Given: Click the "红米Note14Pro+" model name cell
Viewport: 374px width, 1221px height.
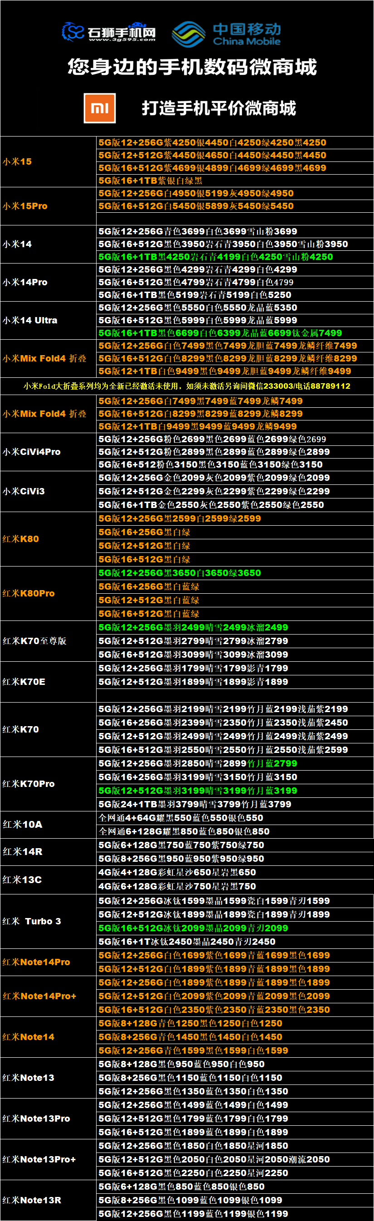Looking at the screenshot, I should pyautogui.click(x=49, y=996).
